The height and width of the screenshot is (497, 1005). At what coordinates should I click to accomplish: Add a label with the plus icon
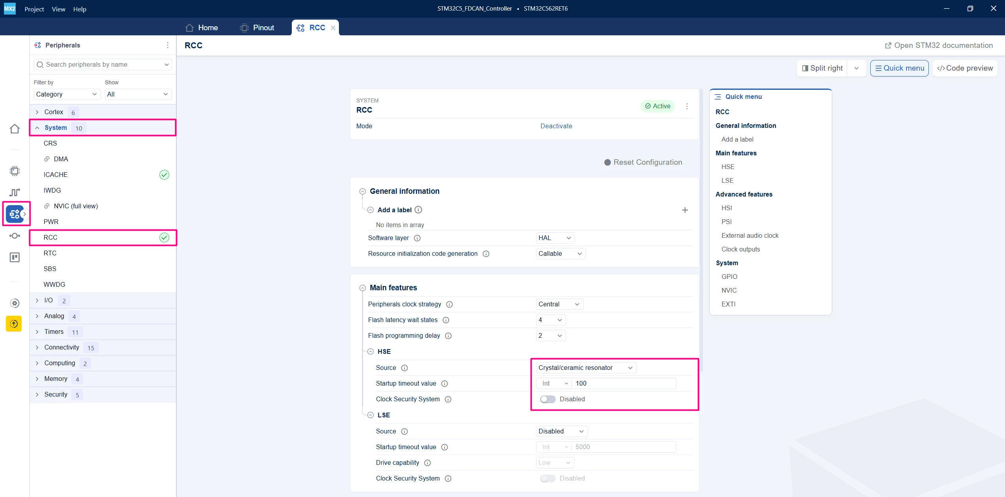pos(685,210)
